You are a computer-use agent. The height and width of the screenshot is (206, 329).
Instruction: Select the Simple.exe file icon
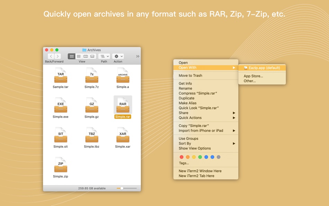[x=61, y=105]
